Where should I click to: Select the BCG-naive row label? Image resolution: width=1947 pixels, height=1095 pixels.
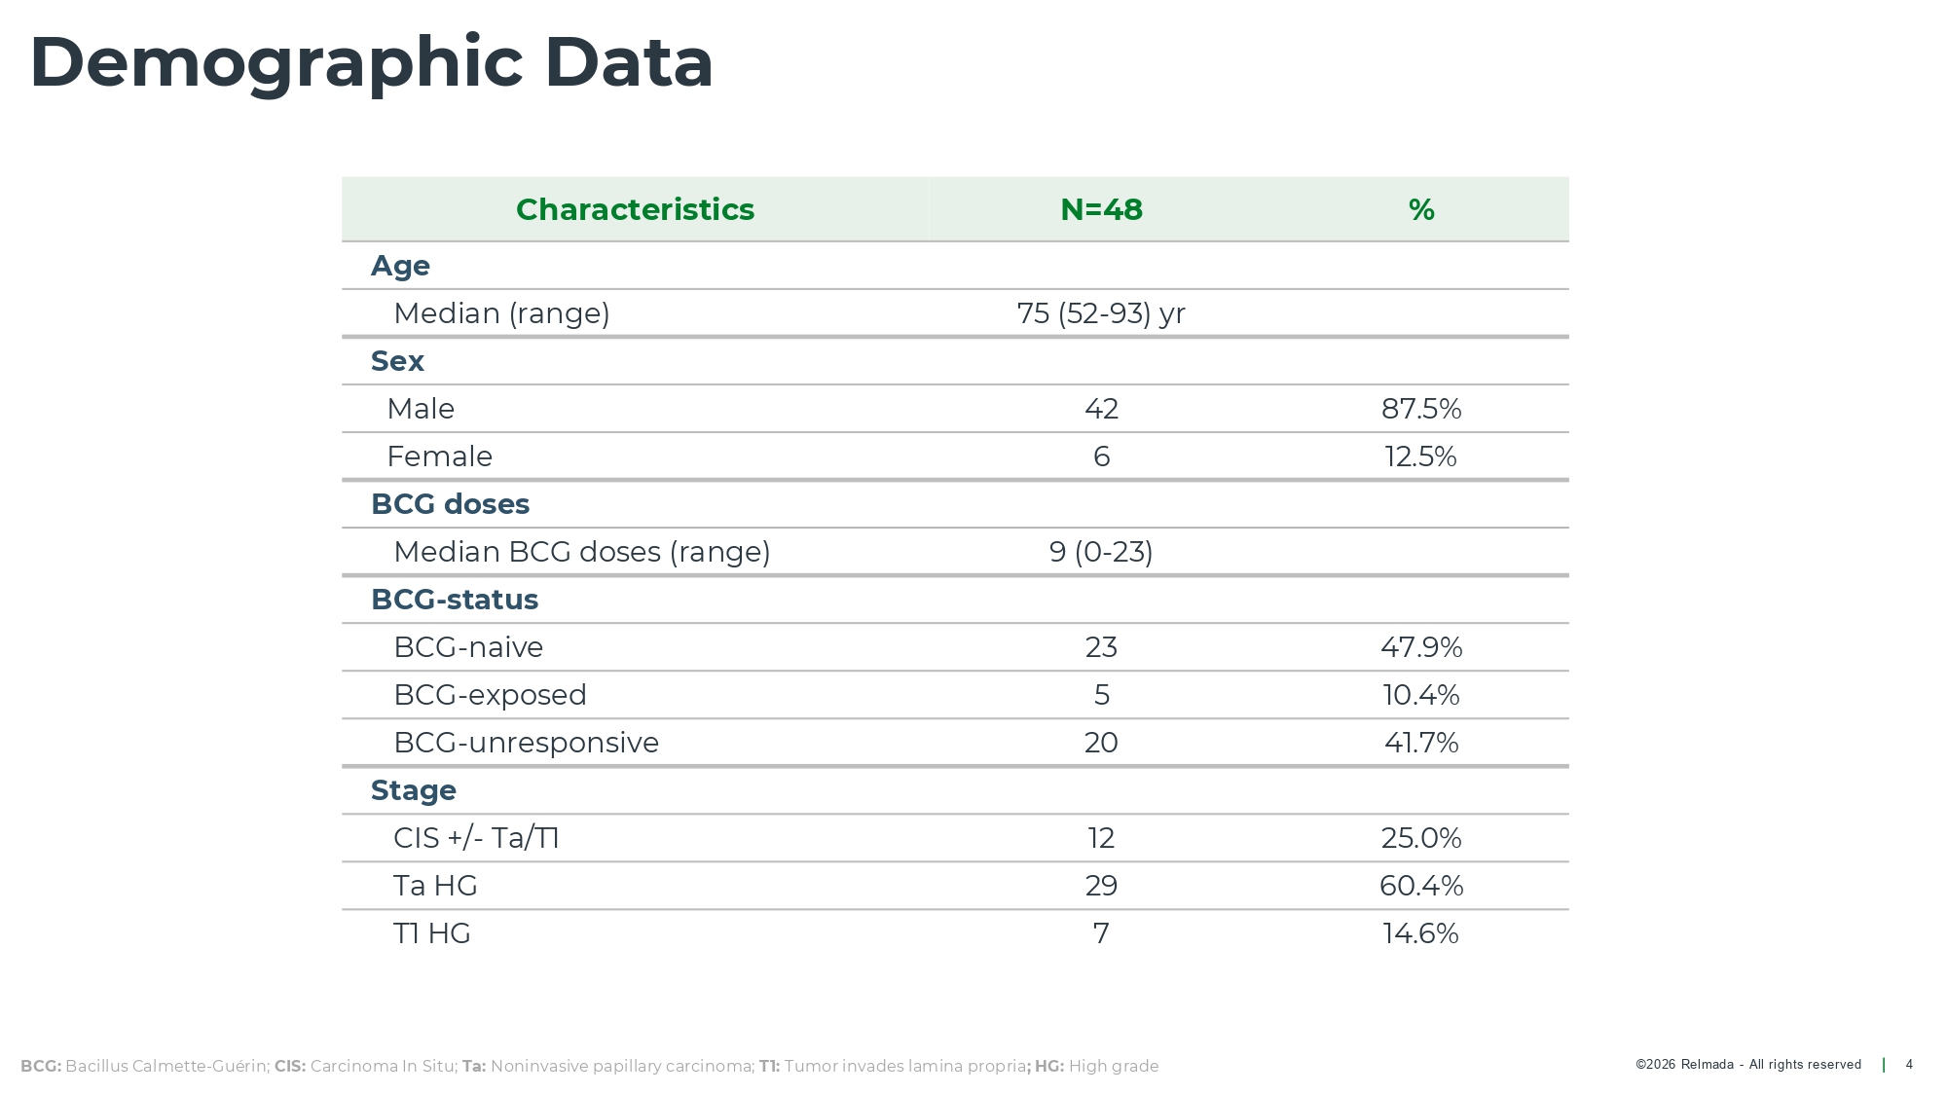pyautogui.click(x=468, y=647)
